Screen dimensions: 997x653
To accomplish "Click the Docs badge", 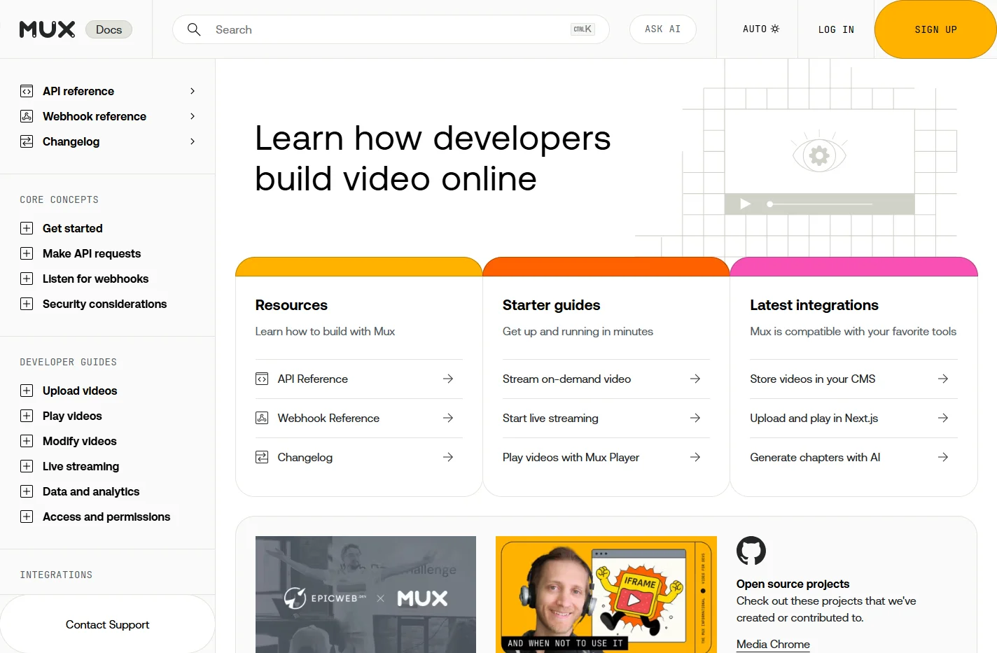I will (x=109, y=29).
